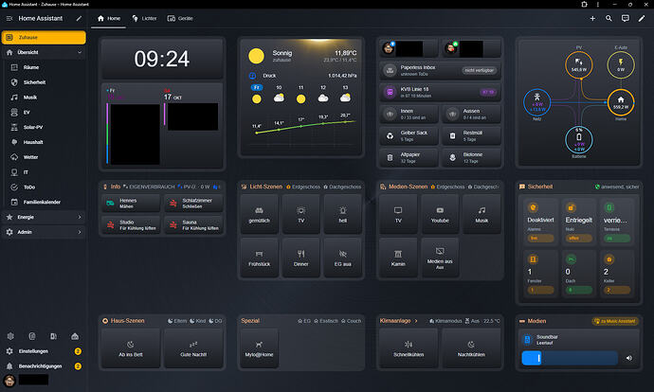Open Benachrichtigungen with the bell icon
Screen dimensions: 654x392
9,366
